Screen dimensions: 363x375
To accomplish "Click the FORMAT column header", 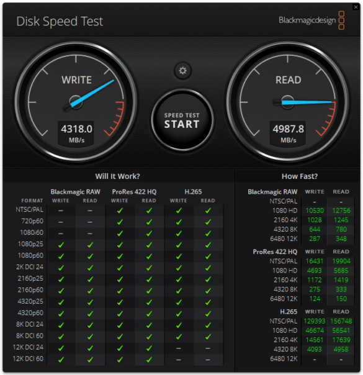I will (x=32, y=201).
